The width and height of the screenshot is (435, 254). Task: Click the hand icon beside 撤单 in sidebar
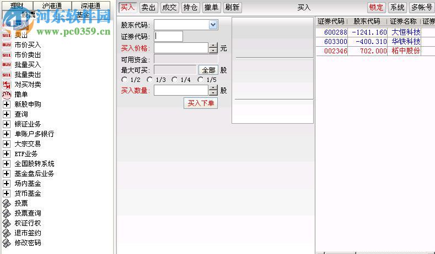7,95
